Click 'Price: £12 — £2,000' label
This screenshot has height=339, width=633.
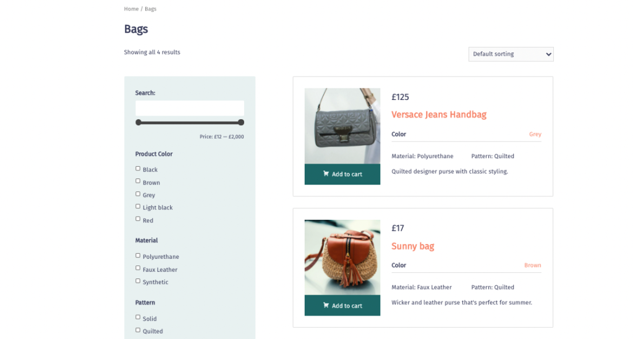tap(222, 136)
